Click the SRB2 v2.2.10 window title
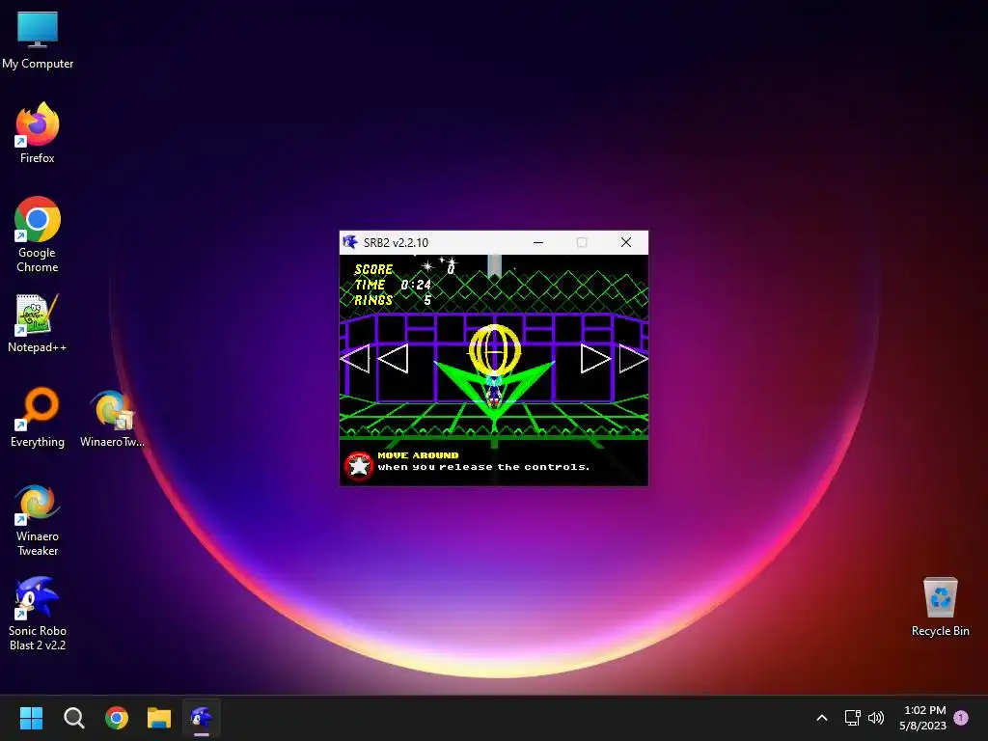Viewport: 988px width, 741px height. pos(396,242)
